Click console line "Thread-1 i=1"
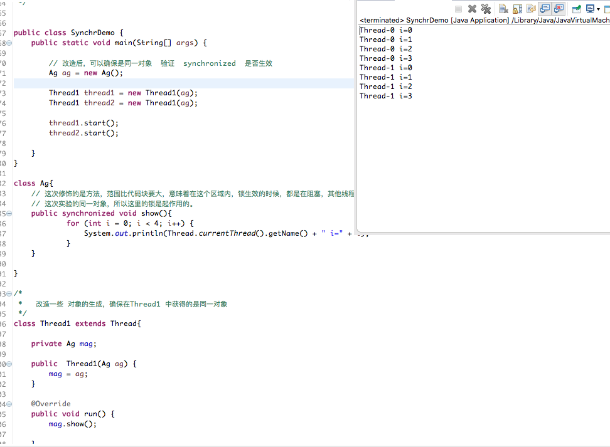610x447 pixels. click(386, 77)
